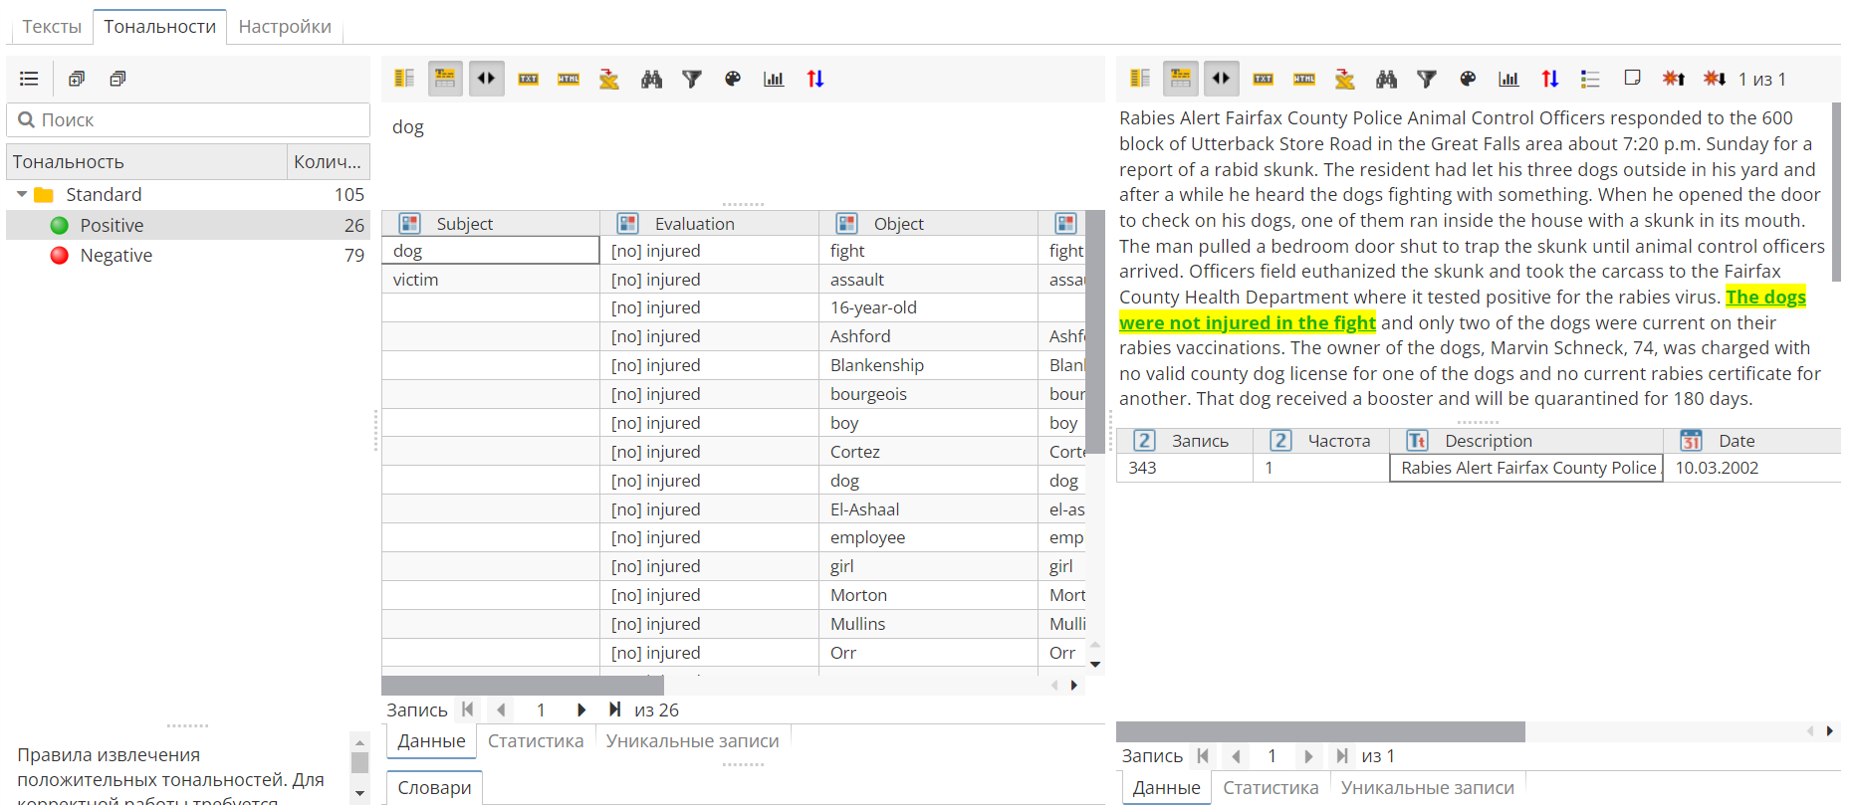Viewport: 1853px width, 809px height.
Task: Click the Тональность column header
Action: pos(147,161)
